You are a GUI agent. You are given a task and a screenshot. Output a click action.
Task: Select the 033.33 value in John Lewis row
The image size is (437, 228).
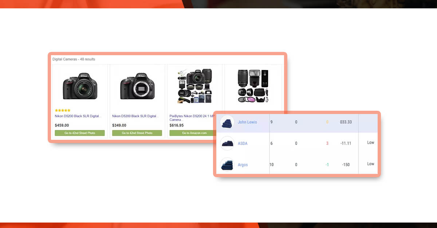346,122
